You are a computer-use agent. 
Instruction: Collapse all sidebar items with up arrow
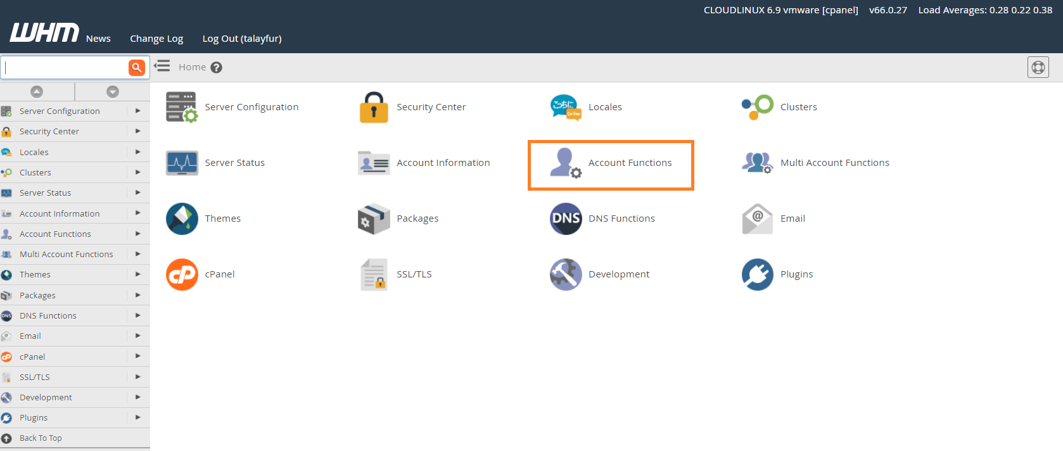(37, 92)
